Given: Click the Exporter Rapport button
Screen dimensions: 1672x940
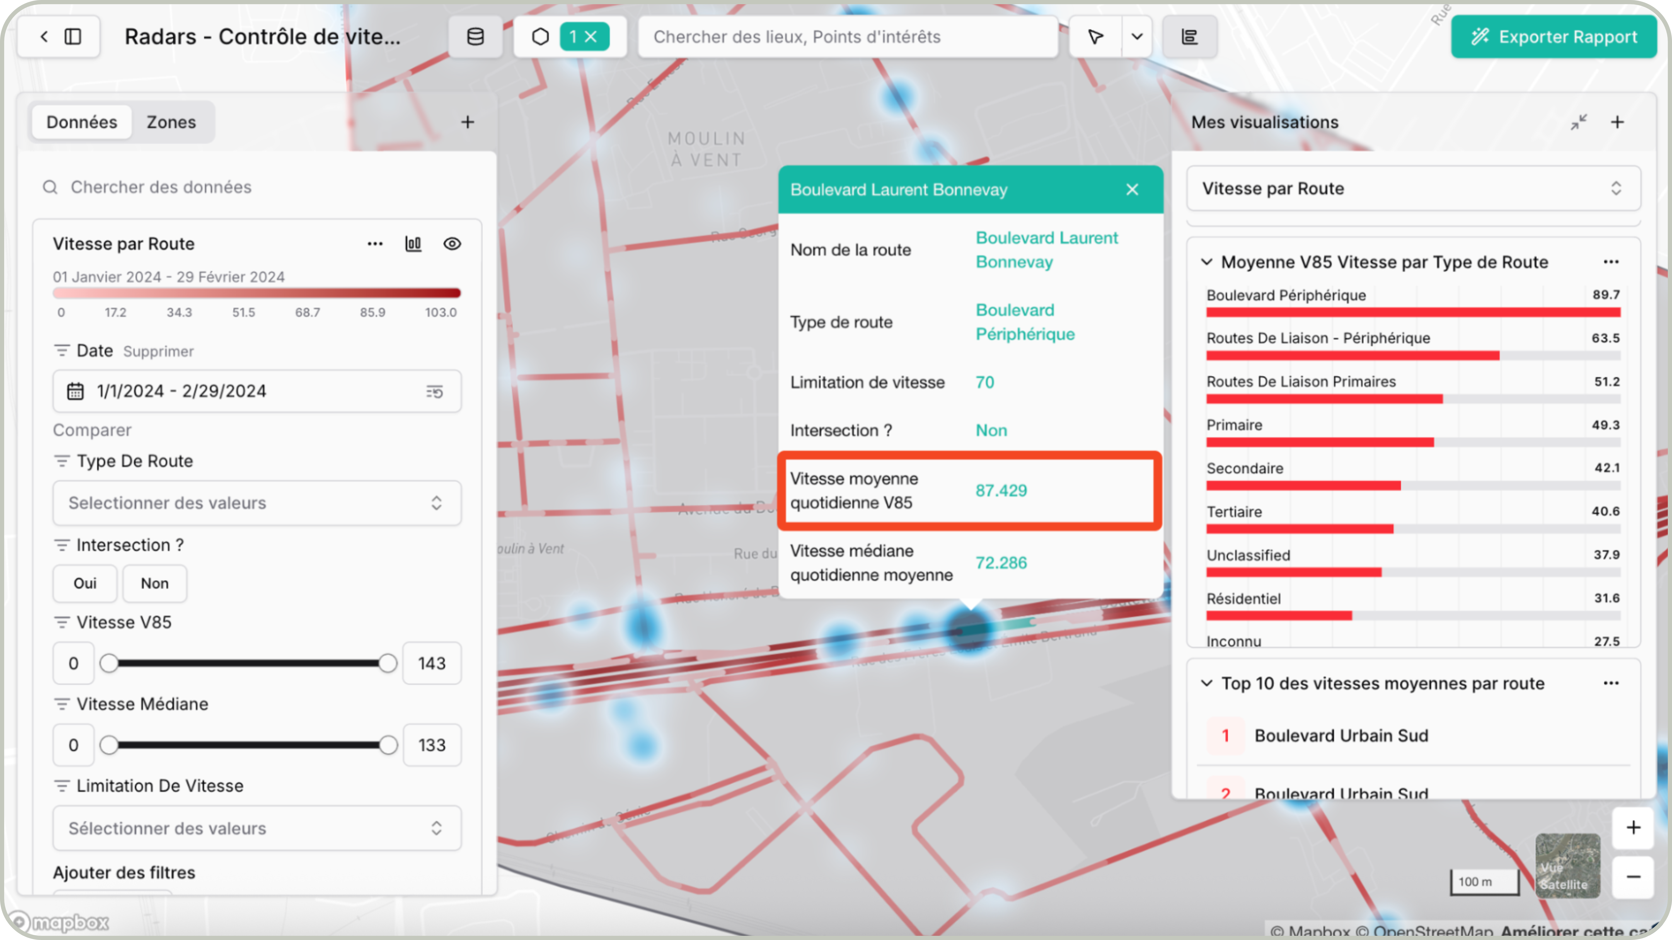Looking at the screenshot, I should pos(1554,36).
